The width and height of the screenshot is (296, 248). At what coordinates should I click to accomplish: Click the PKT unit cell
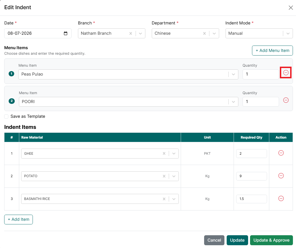(x=207, y=154)
